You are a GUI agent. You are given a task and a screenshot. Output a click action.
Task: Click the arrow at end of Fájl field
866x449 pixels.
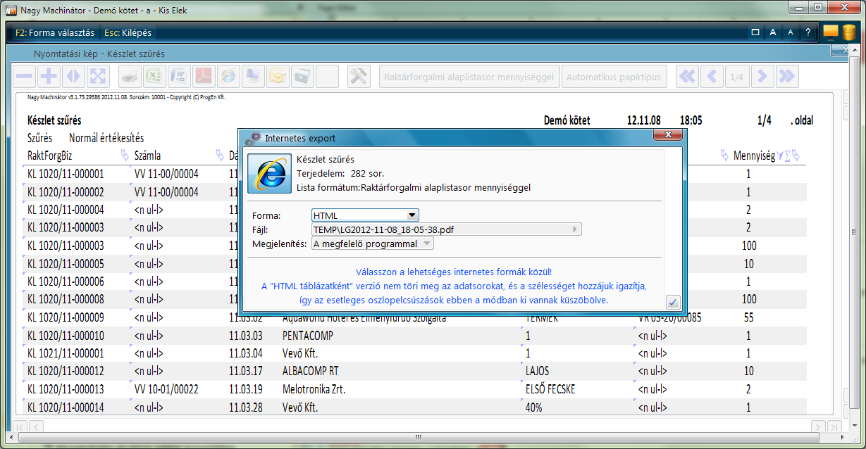coord(576,229)
